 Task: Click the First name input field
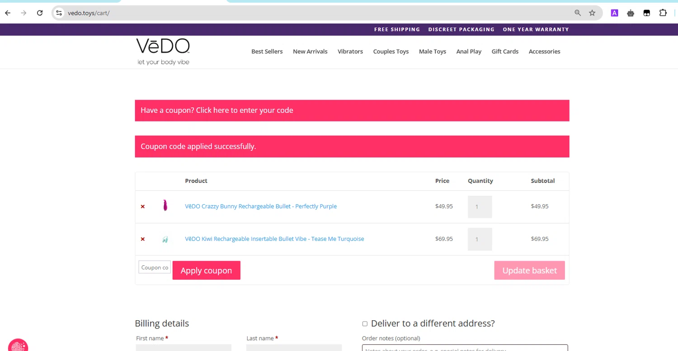(x=184, y=347)
